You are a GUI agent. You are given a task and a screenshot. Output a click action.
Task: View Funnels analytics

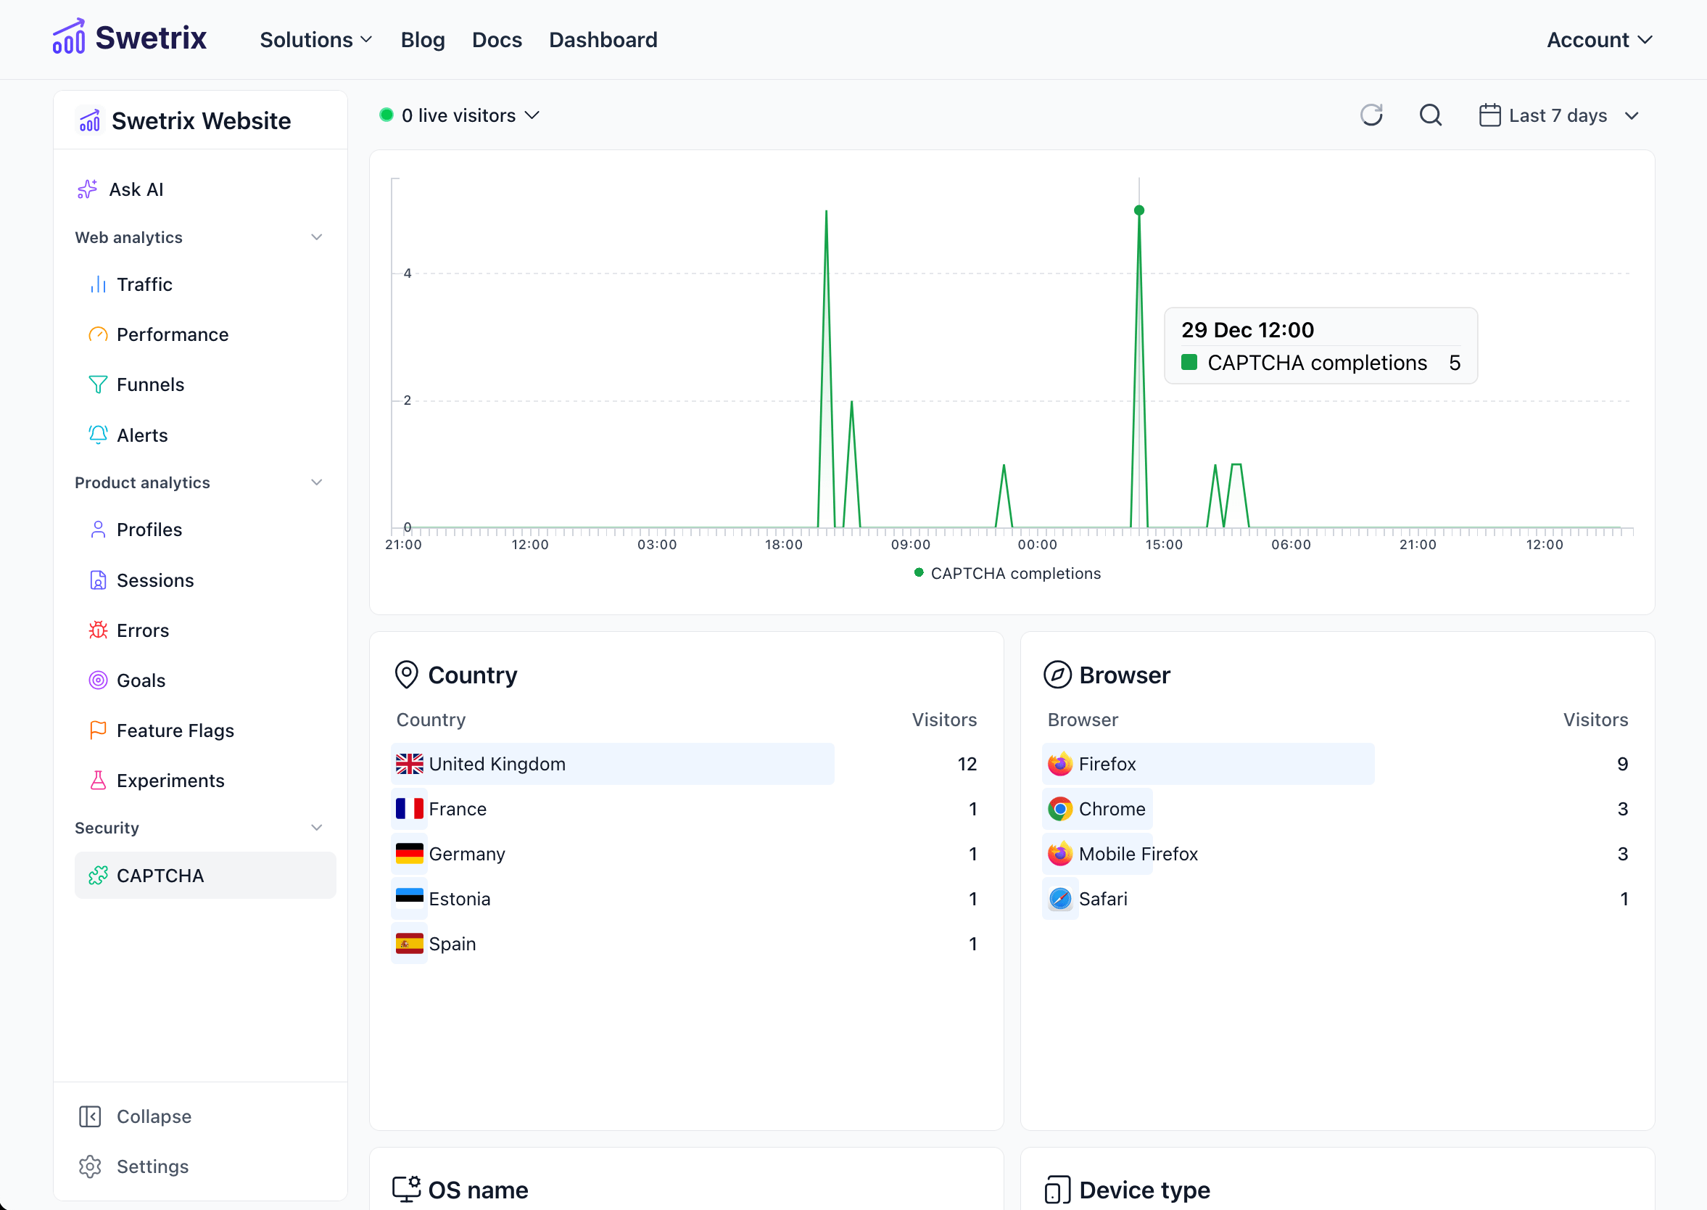[x=149, y=384]
